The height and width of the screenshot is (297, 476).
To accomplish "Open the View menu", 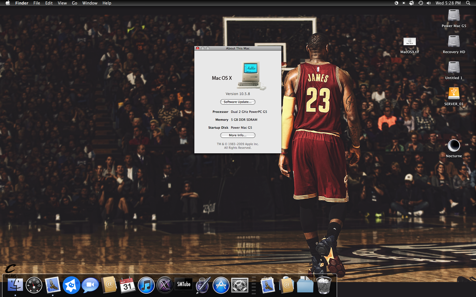I will point(62,3).
